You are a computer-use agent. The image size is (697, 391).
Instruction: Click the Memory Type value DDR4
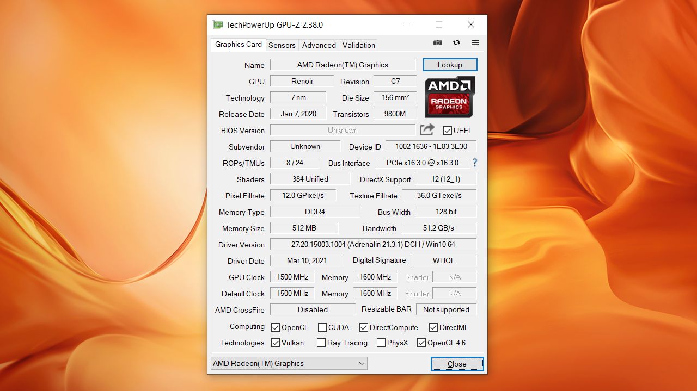[315, 212]
